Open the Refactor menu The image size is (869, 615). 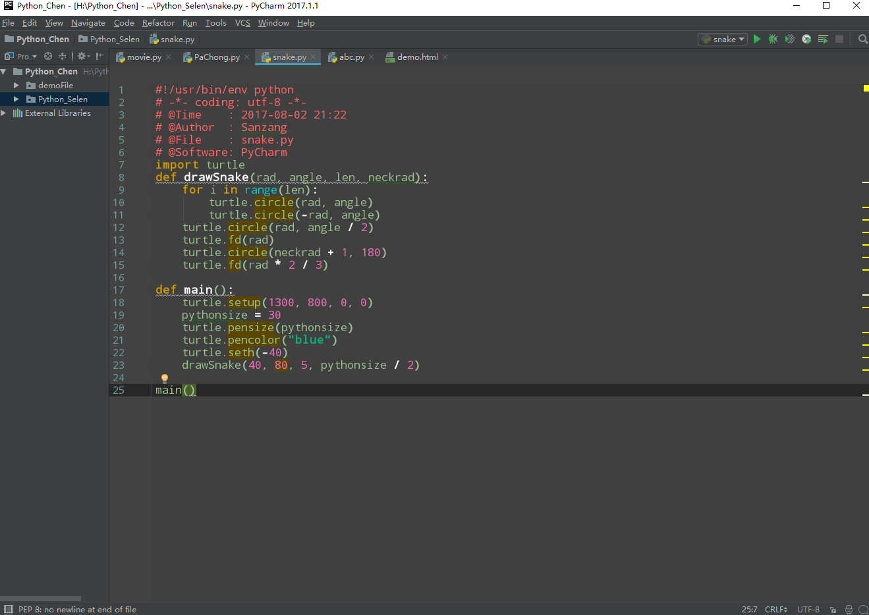click(158, 23)
